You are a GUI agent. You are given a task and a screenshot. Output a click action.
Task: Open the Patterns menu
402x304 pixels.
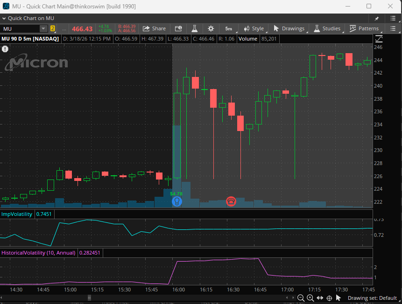pyautogui.click(x=364, y=29)
